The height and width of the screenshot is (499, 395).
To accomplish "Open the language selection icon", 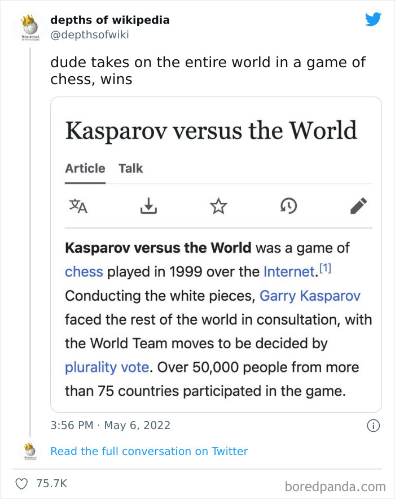I will click(78, 206).
